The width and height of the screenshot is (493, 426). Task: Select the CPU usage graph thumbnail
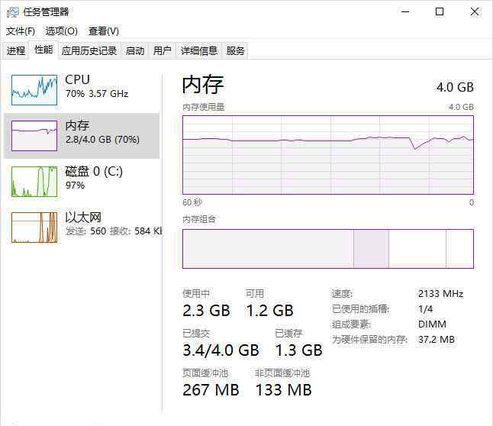pos(34,90)
